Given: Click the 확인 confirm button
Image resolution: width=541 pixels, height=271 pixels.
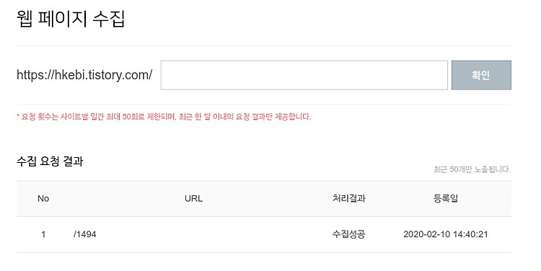Looking at the screenshot, I should coord(481,75).
